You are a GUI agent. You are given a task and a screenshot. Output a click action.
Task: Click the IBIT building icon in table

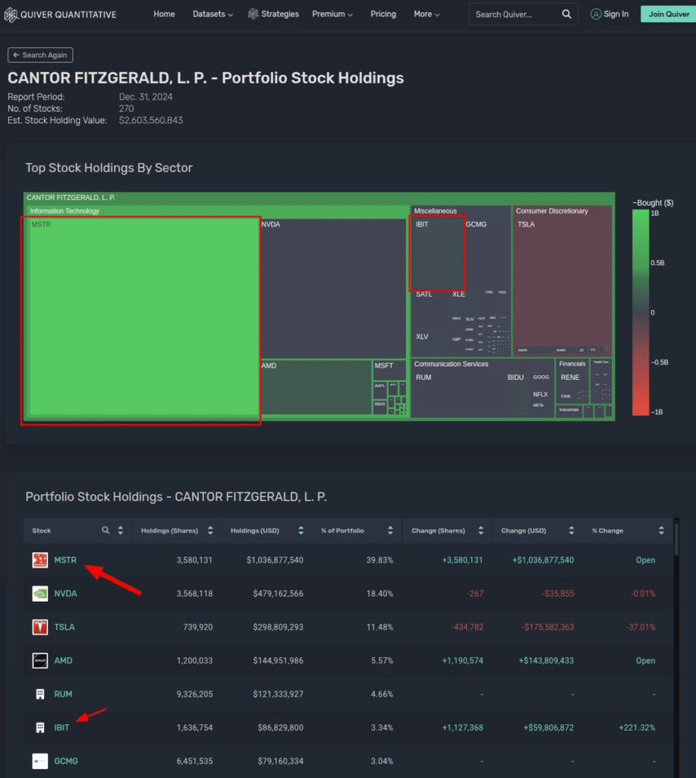point(40,727)
